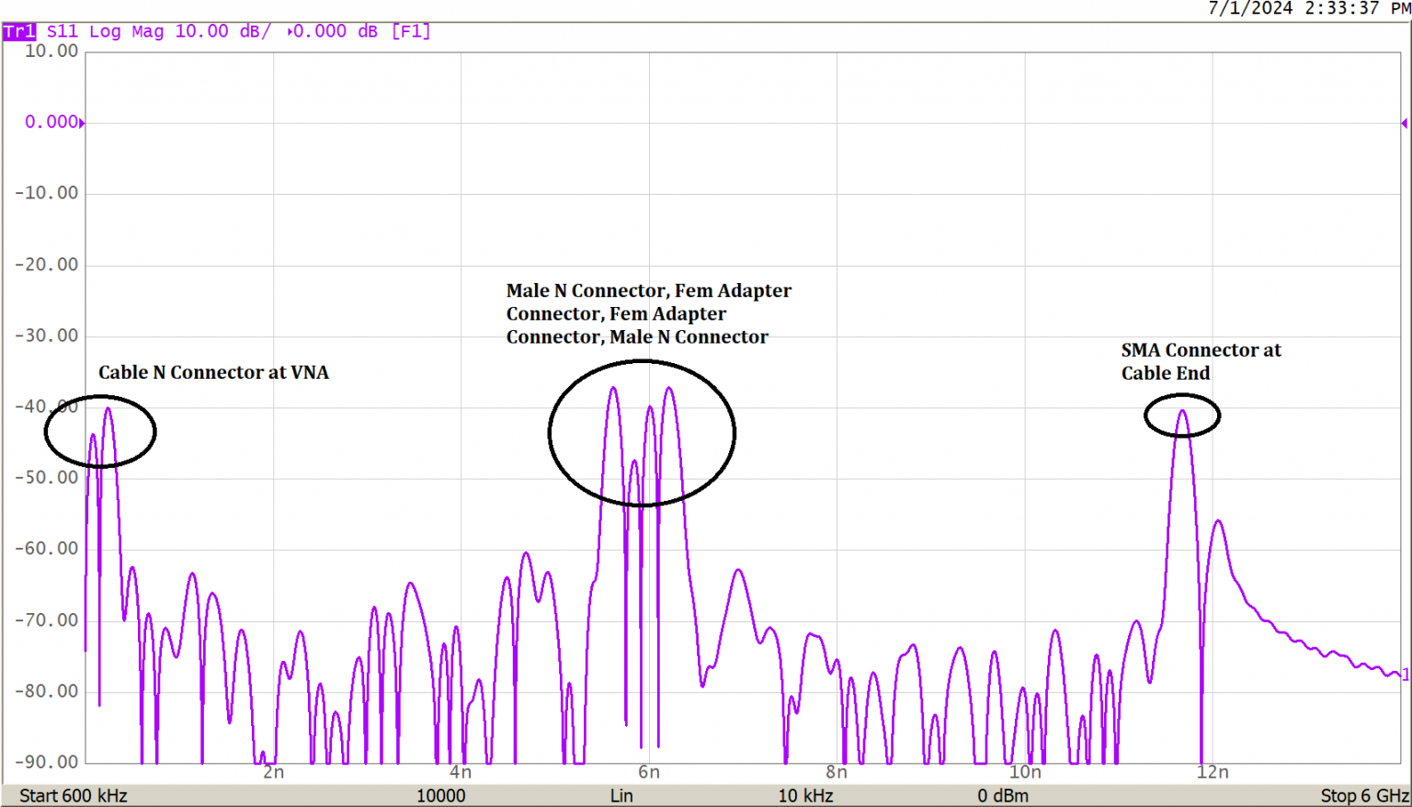Click the Start 600 kHz frequency field
Screen dimensions: 1412x807
point(74,796)
